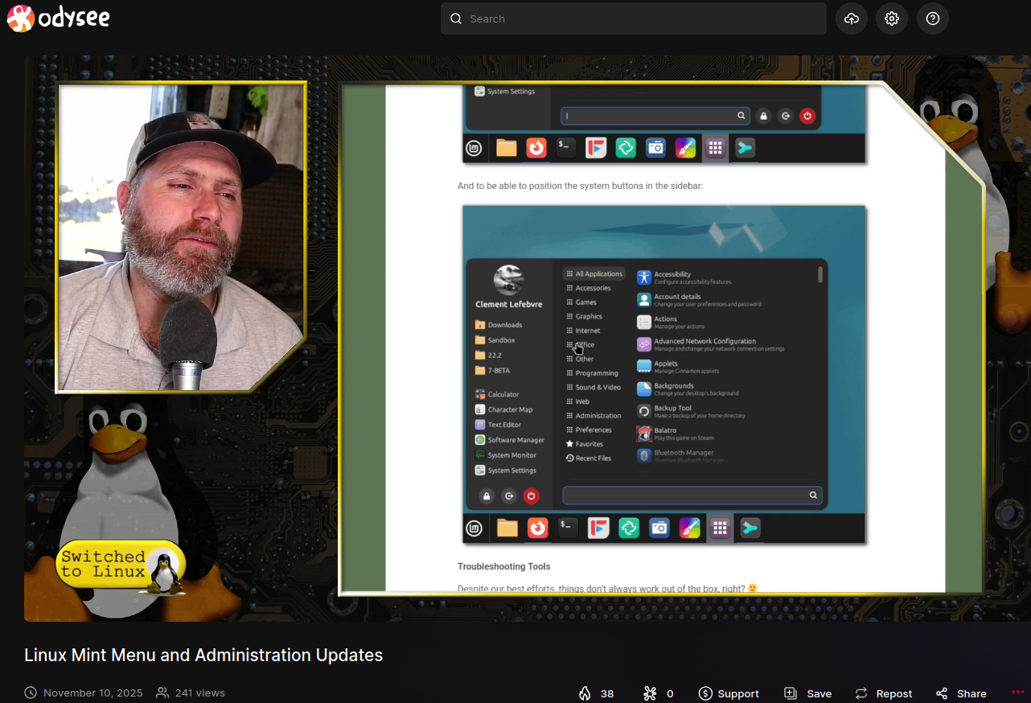Open the settings gear in the header
1031x703 pixels.
(x=892, y=18)
